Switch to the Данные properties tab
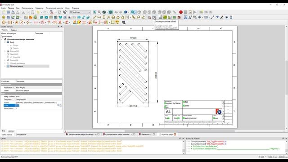 (x=11, y=131)
